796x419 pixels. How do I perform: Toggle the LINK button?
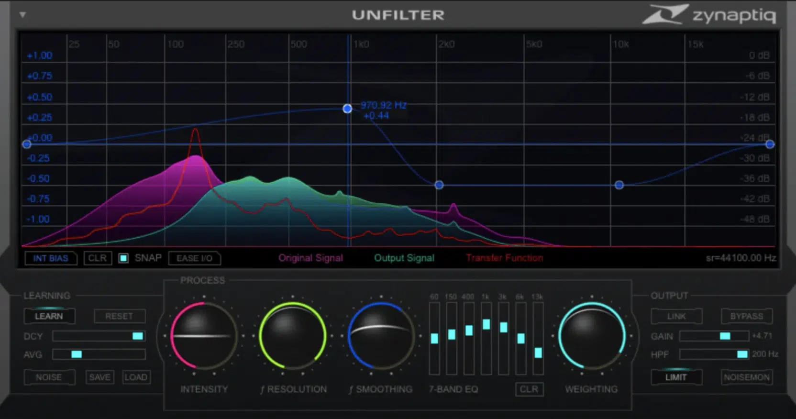point(676,316)
